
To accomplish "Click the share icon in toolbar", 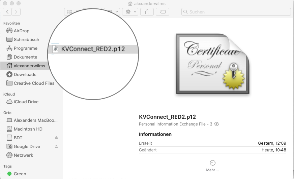I will (x=147, y=12).
